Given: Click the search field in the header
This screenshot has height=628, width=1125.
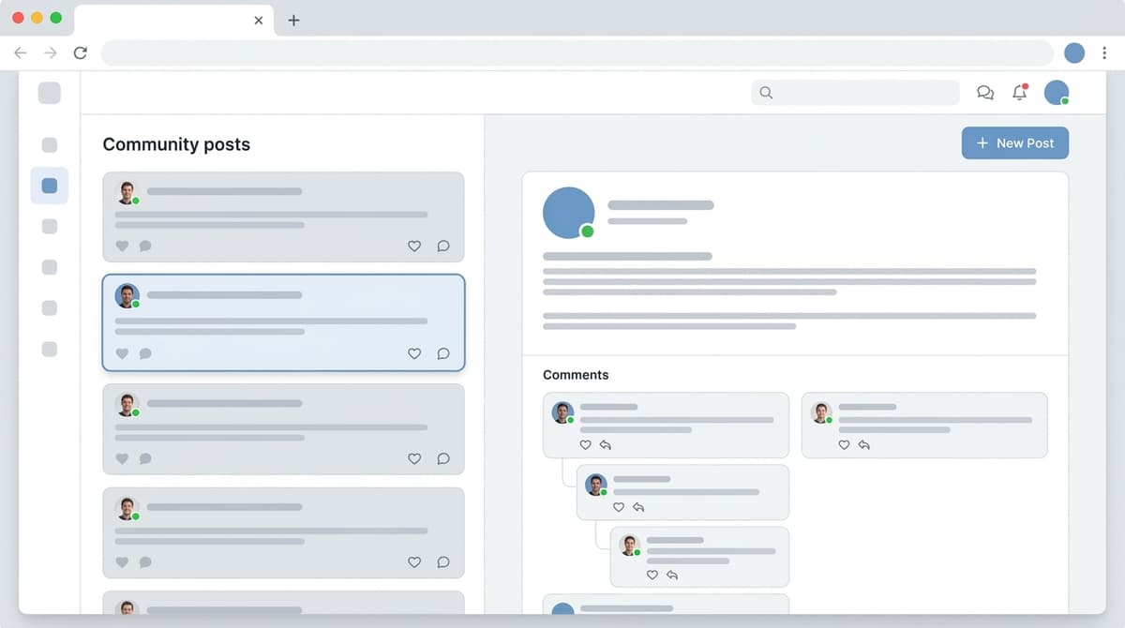Looking at the screenshot, I should [x=855, y=93].
